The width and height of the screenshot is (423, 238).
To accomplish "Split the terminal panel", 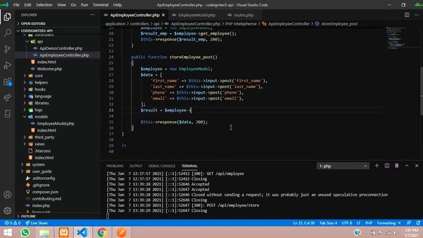I will click(387, 166).
